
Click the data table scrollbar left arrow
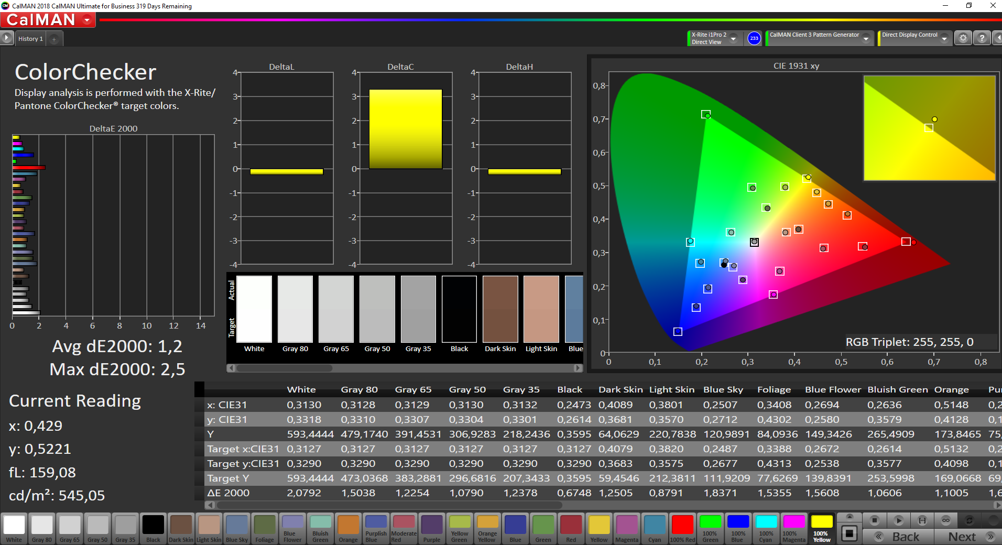pyautogui.click(x=210, y=505)
